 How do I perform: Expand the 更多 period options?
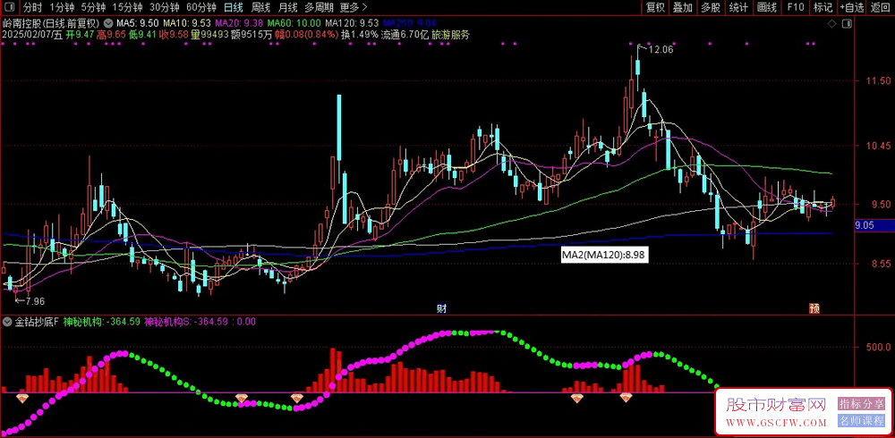[x=354, y=7]
